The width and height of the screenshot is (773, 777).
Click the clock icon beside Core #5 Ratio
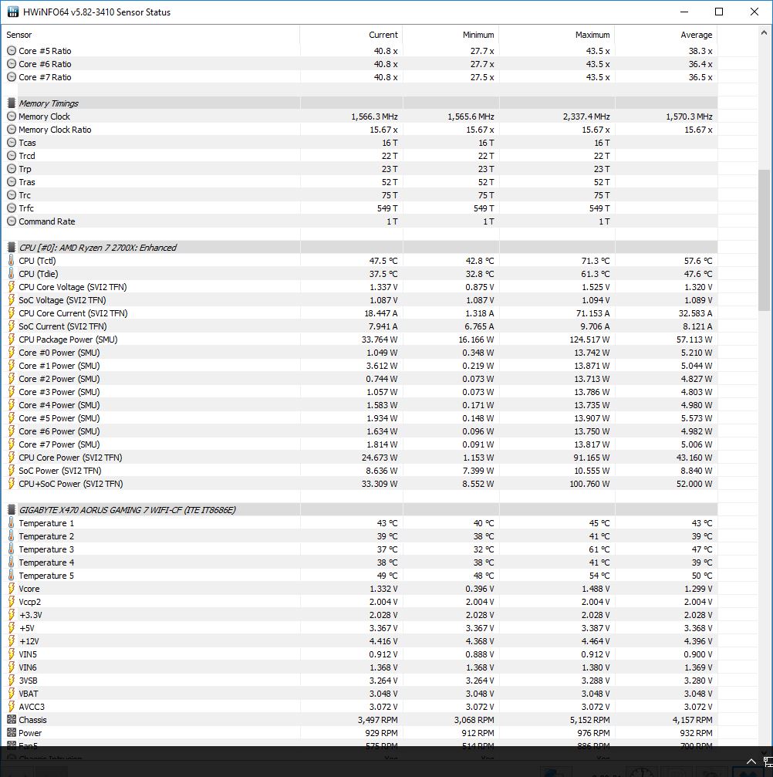[x=12, y=51]
